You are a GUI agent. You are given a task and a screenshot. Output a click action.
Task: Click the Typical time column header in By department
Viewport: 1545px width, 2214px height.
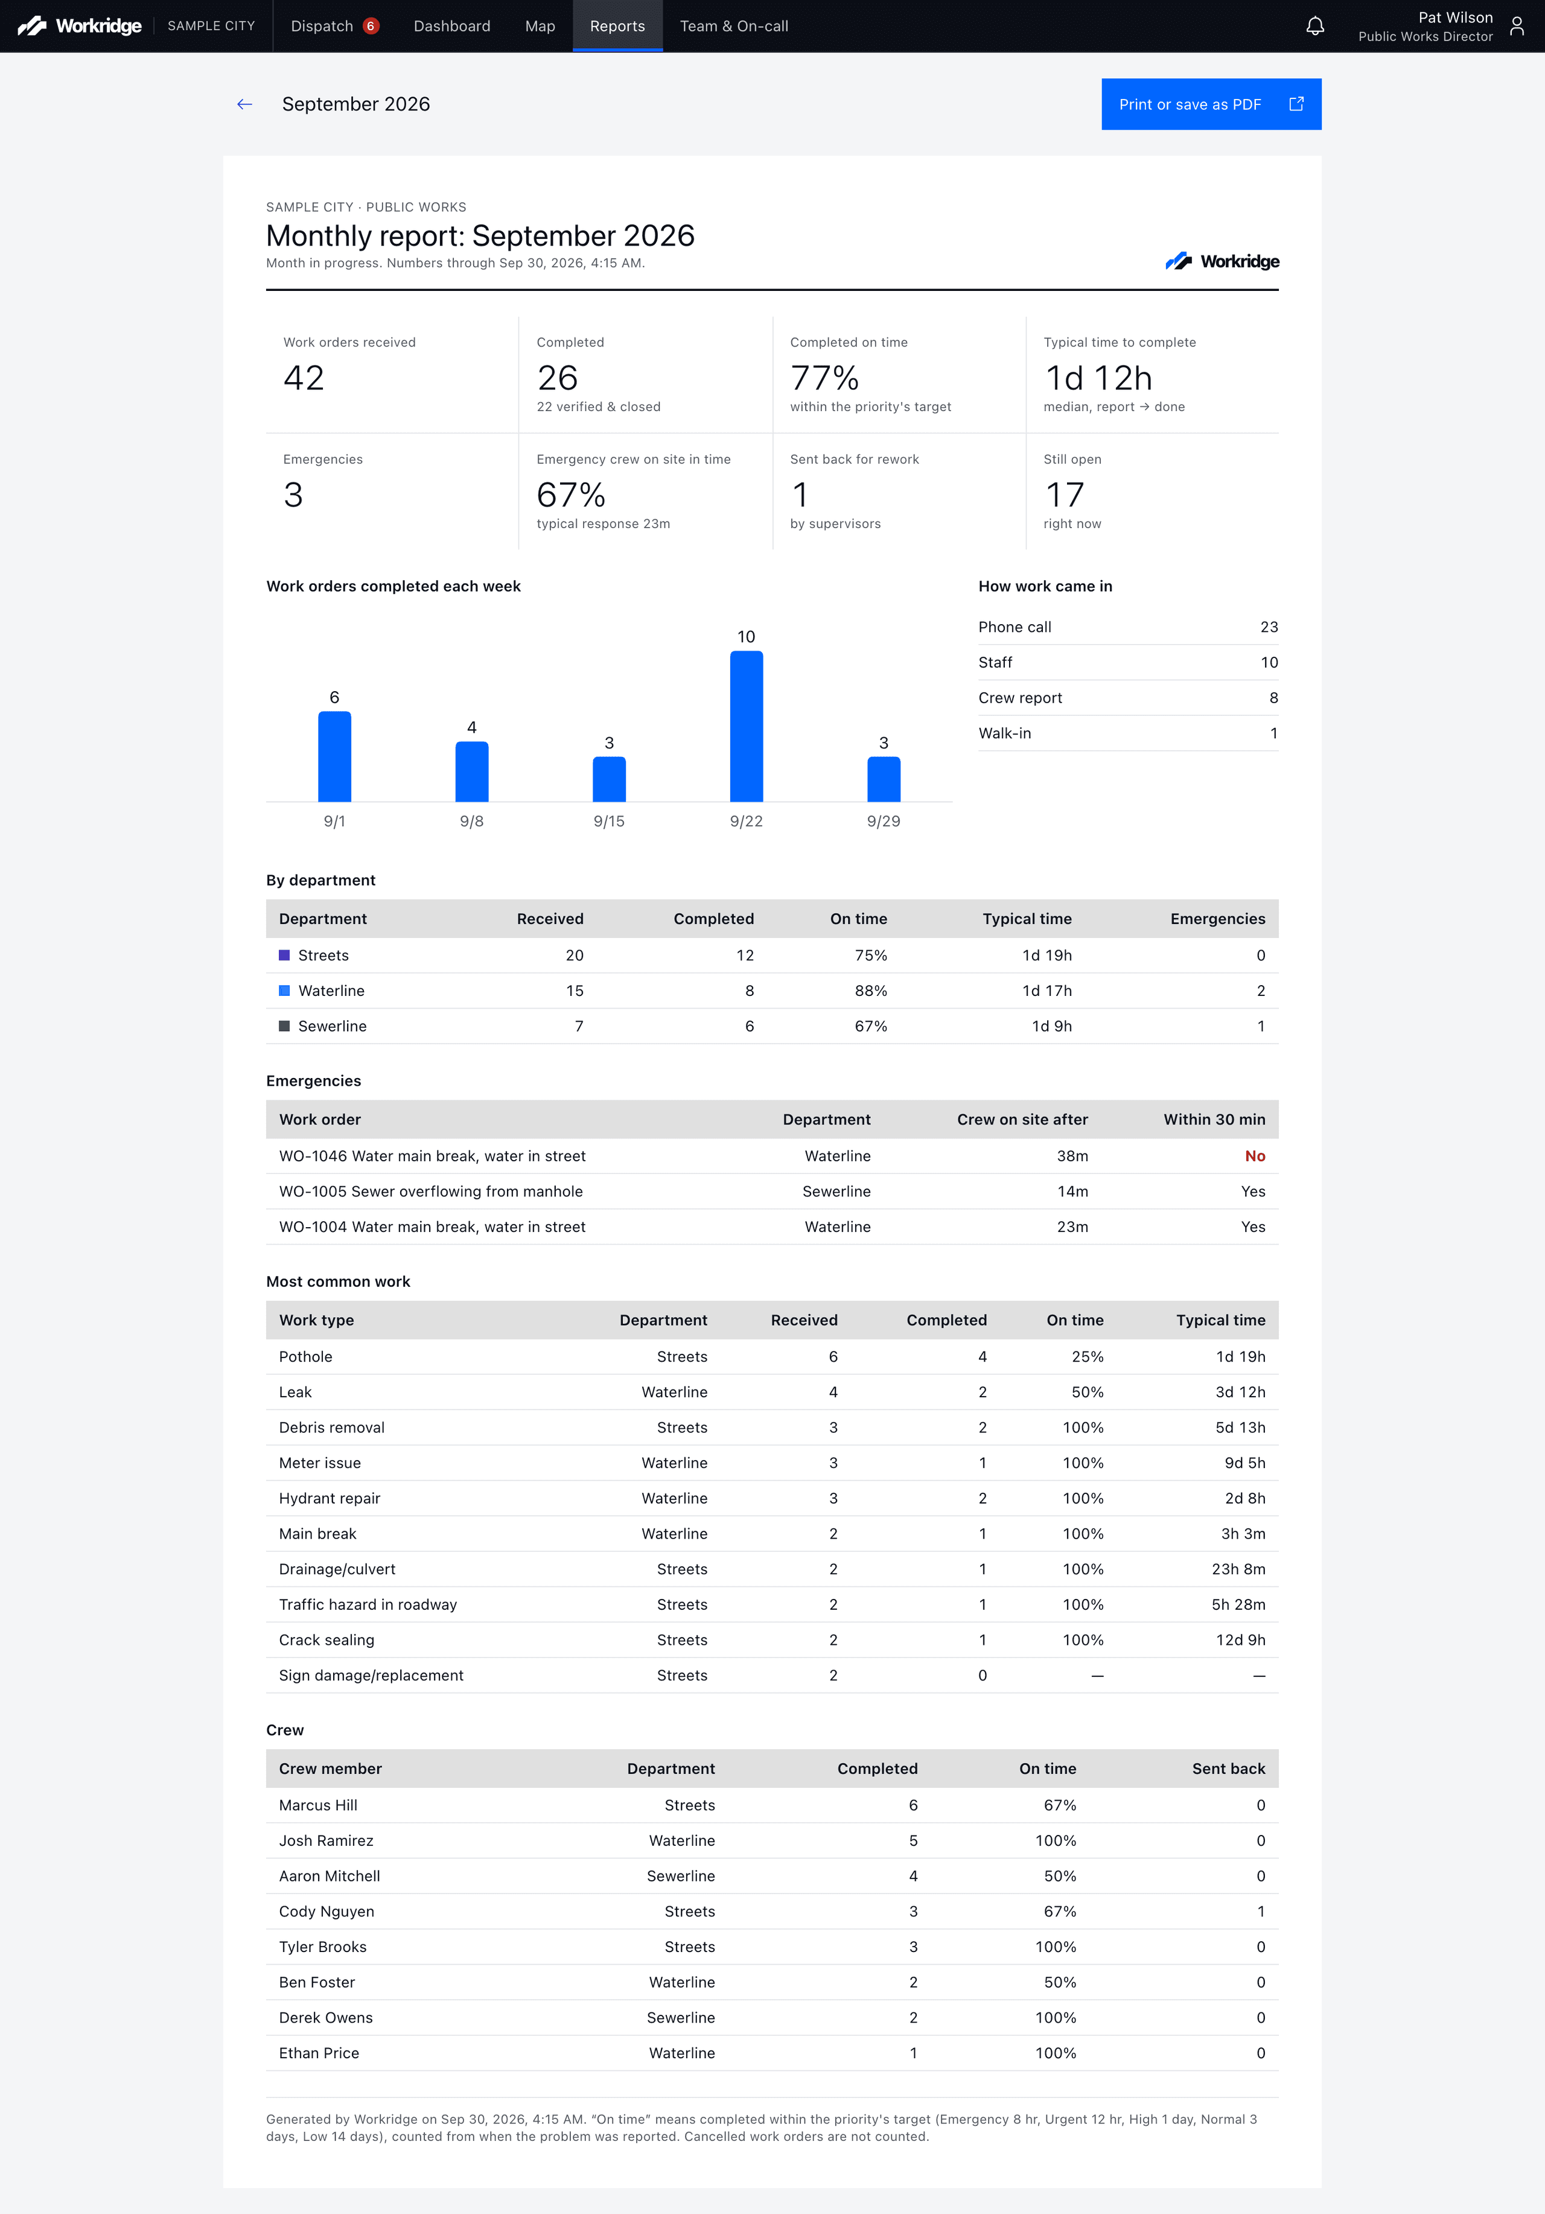pos(1027,919)
